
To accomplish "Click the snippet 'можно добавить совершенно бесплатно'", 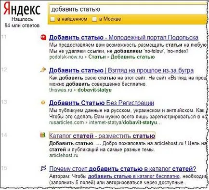I will [98, 84].
